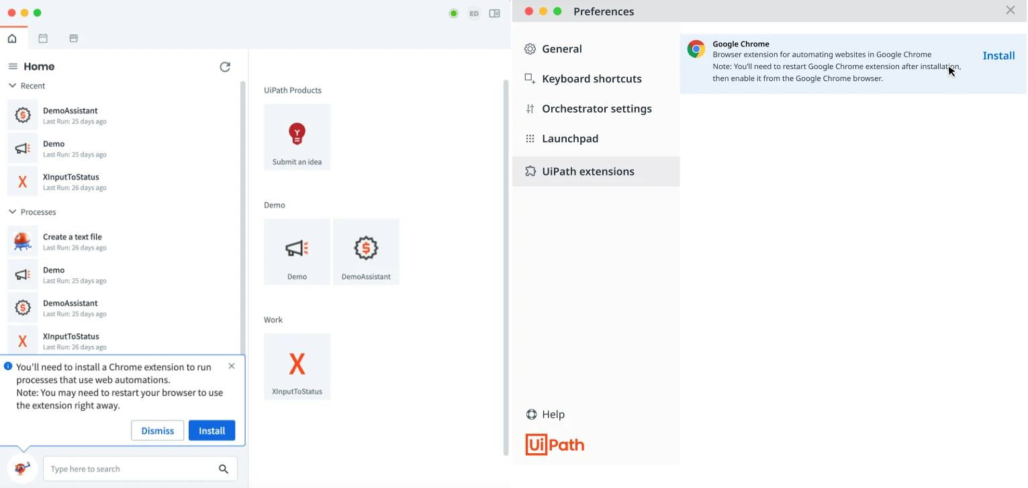Click DemoAssistant gear icon under Processes
This screenshot has height=488, width=1028.
[23, 308]
